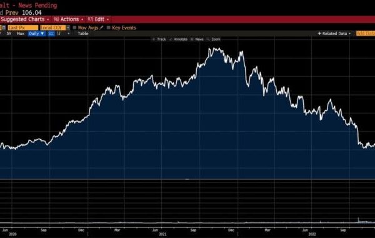Click the 2021 year axis label
This screenshot has width=375, height=238.
click(x=162, y=234)
